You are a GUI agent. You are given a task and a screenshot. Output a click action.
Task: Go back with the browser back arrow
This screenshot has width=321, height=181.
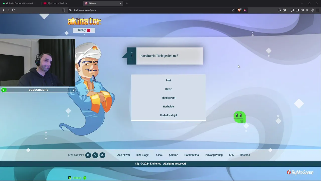4,10
